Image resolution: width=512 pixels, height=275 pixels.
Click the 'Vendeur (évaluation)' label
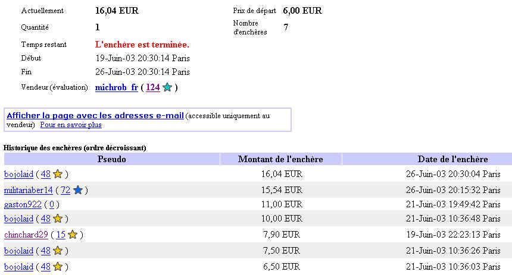[55, 87]
